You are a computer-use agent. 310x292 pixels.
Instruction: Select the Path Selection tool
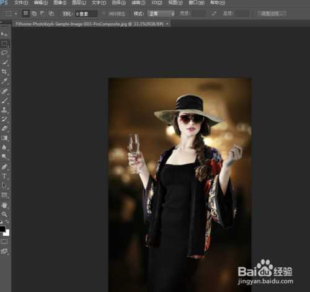[x=4, y=185]
